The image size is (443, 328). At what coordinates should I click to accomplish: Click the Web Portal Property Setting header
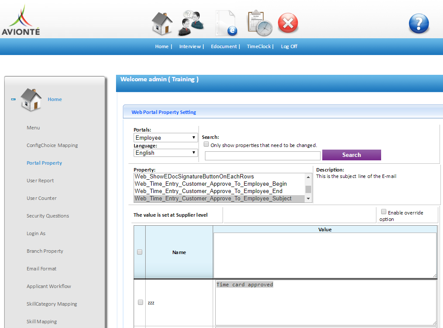[164, 112]
